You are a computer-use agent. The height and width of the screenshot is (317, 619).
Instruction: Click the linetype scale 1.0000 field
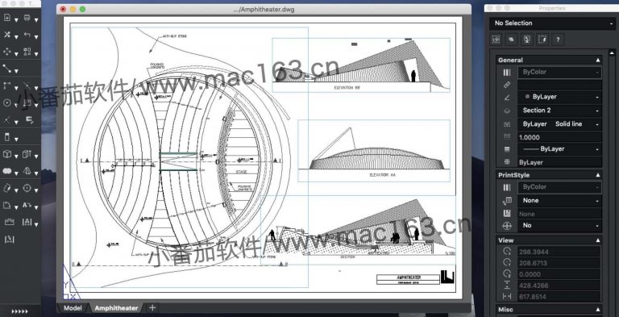pos(560,138)
